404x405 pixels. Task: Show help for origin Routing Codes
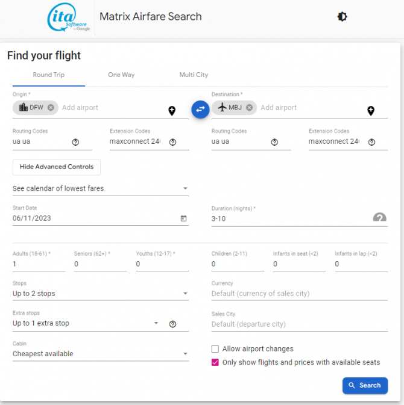[x=75, y=142]
